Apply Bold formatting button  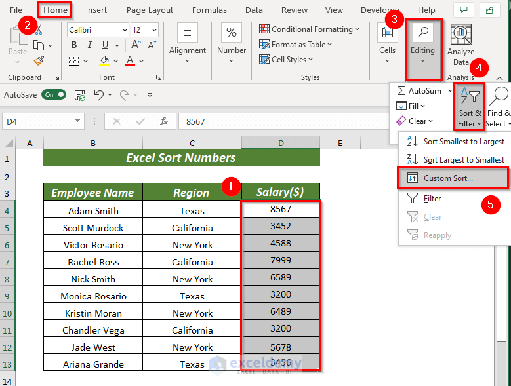pyautogui.click(x=74, y=45)
